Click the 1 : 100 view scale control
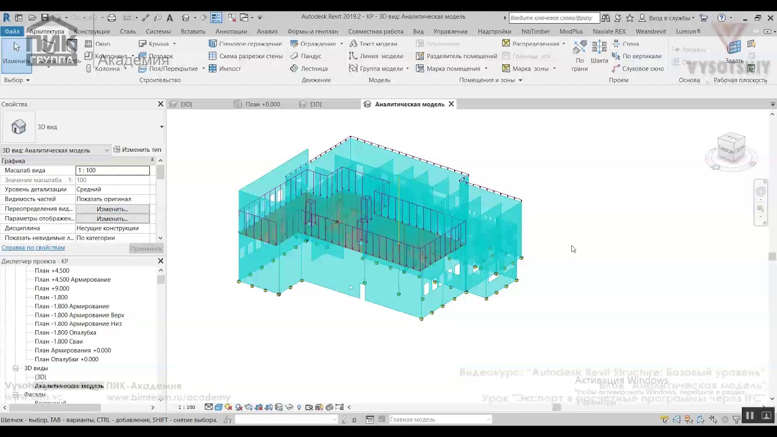This screenshot has height=437, width=777. pyautogui.click(x=186, y=407)
